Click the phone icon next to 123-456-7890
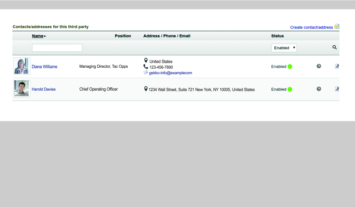 (x=146, y=67)
